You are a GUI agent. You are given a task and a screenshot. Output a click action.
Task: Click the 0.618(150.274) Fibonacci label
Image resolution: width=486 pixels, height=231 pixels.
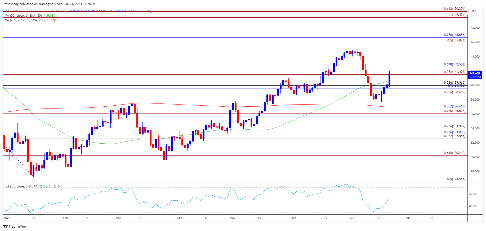point(454,9)
